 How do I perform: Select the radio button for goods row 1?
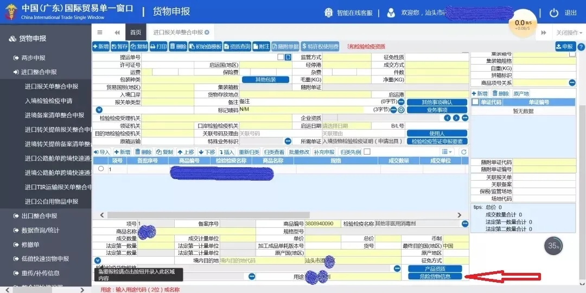(101, 169)
